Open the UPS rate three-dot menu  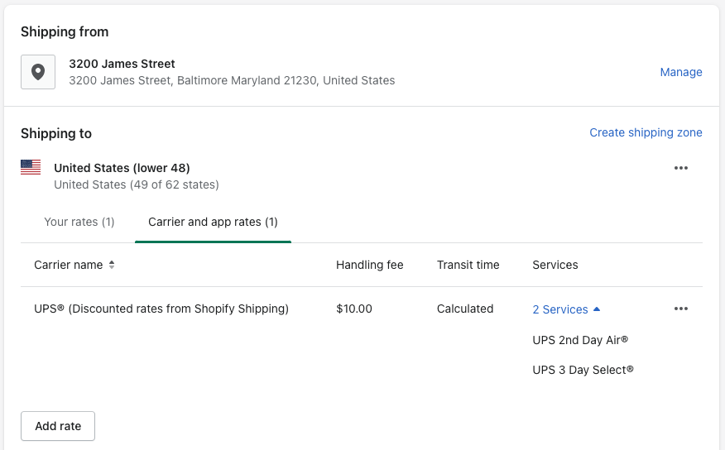pos(681,309)
